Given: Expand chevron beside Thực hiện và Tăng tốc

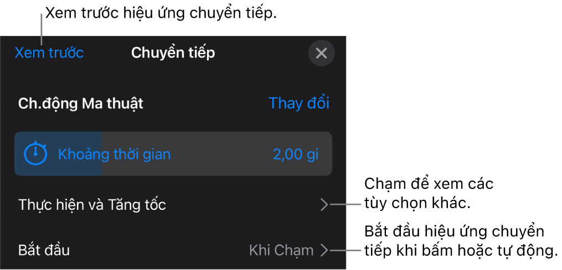Looking at the screenshot, I should tap(324, 205).
